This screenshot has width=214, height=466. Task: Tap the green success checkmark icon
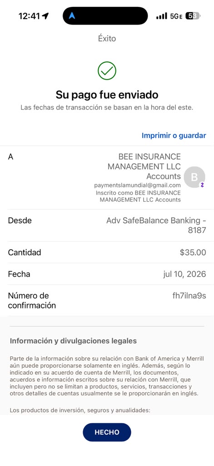pyautogui.click(x=107, y=71)
